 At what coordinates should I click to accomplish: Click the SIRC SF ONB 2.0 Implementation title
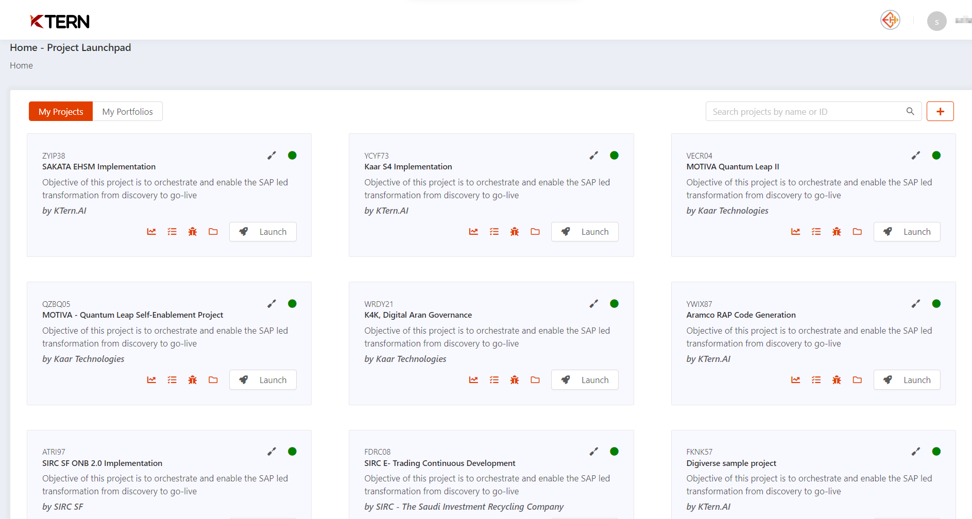(x=102, y=463)
